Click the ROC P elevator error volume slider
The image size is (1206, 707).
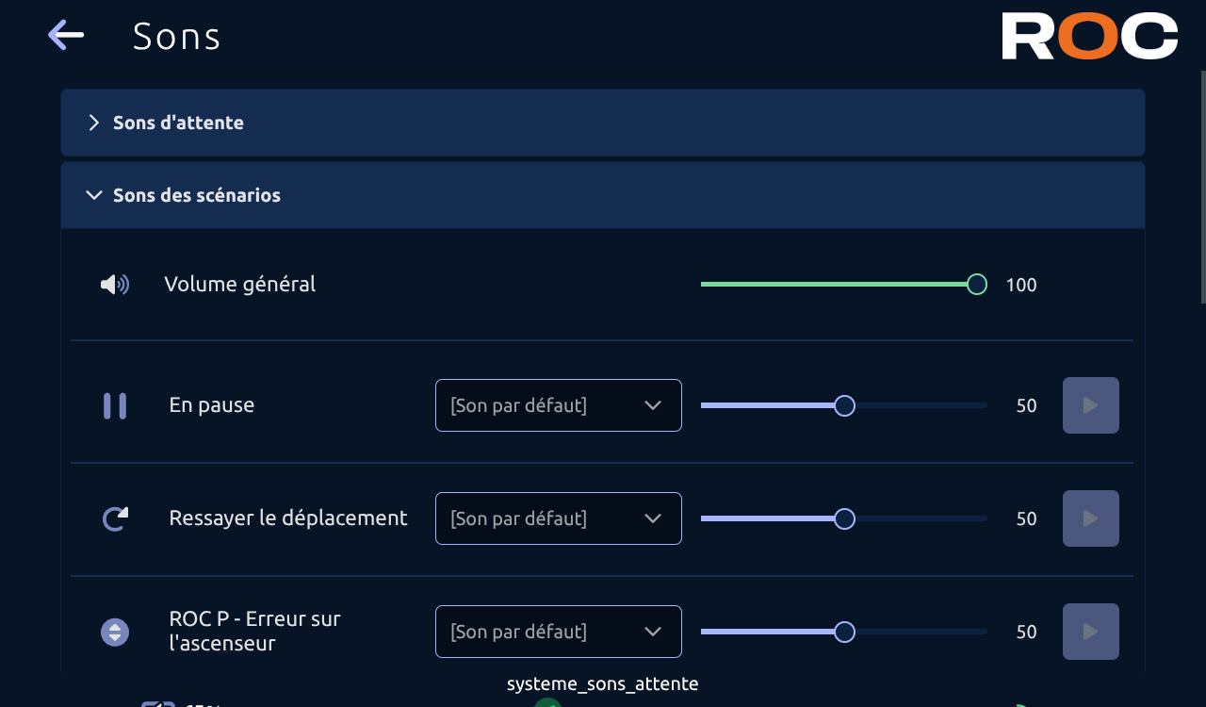click(844, 632)
